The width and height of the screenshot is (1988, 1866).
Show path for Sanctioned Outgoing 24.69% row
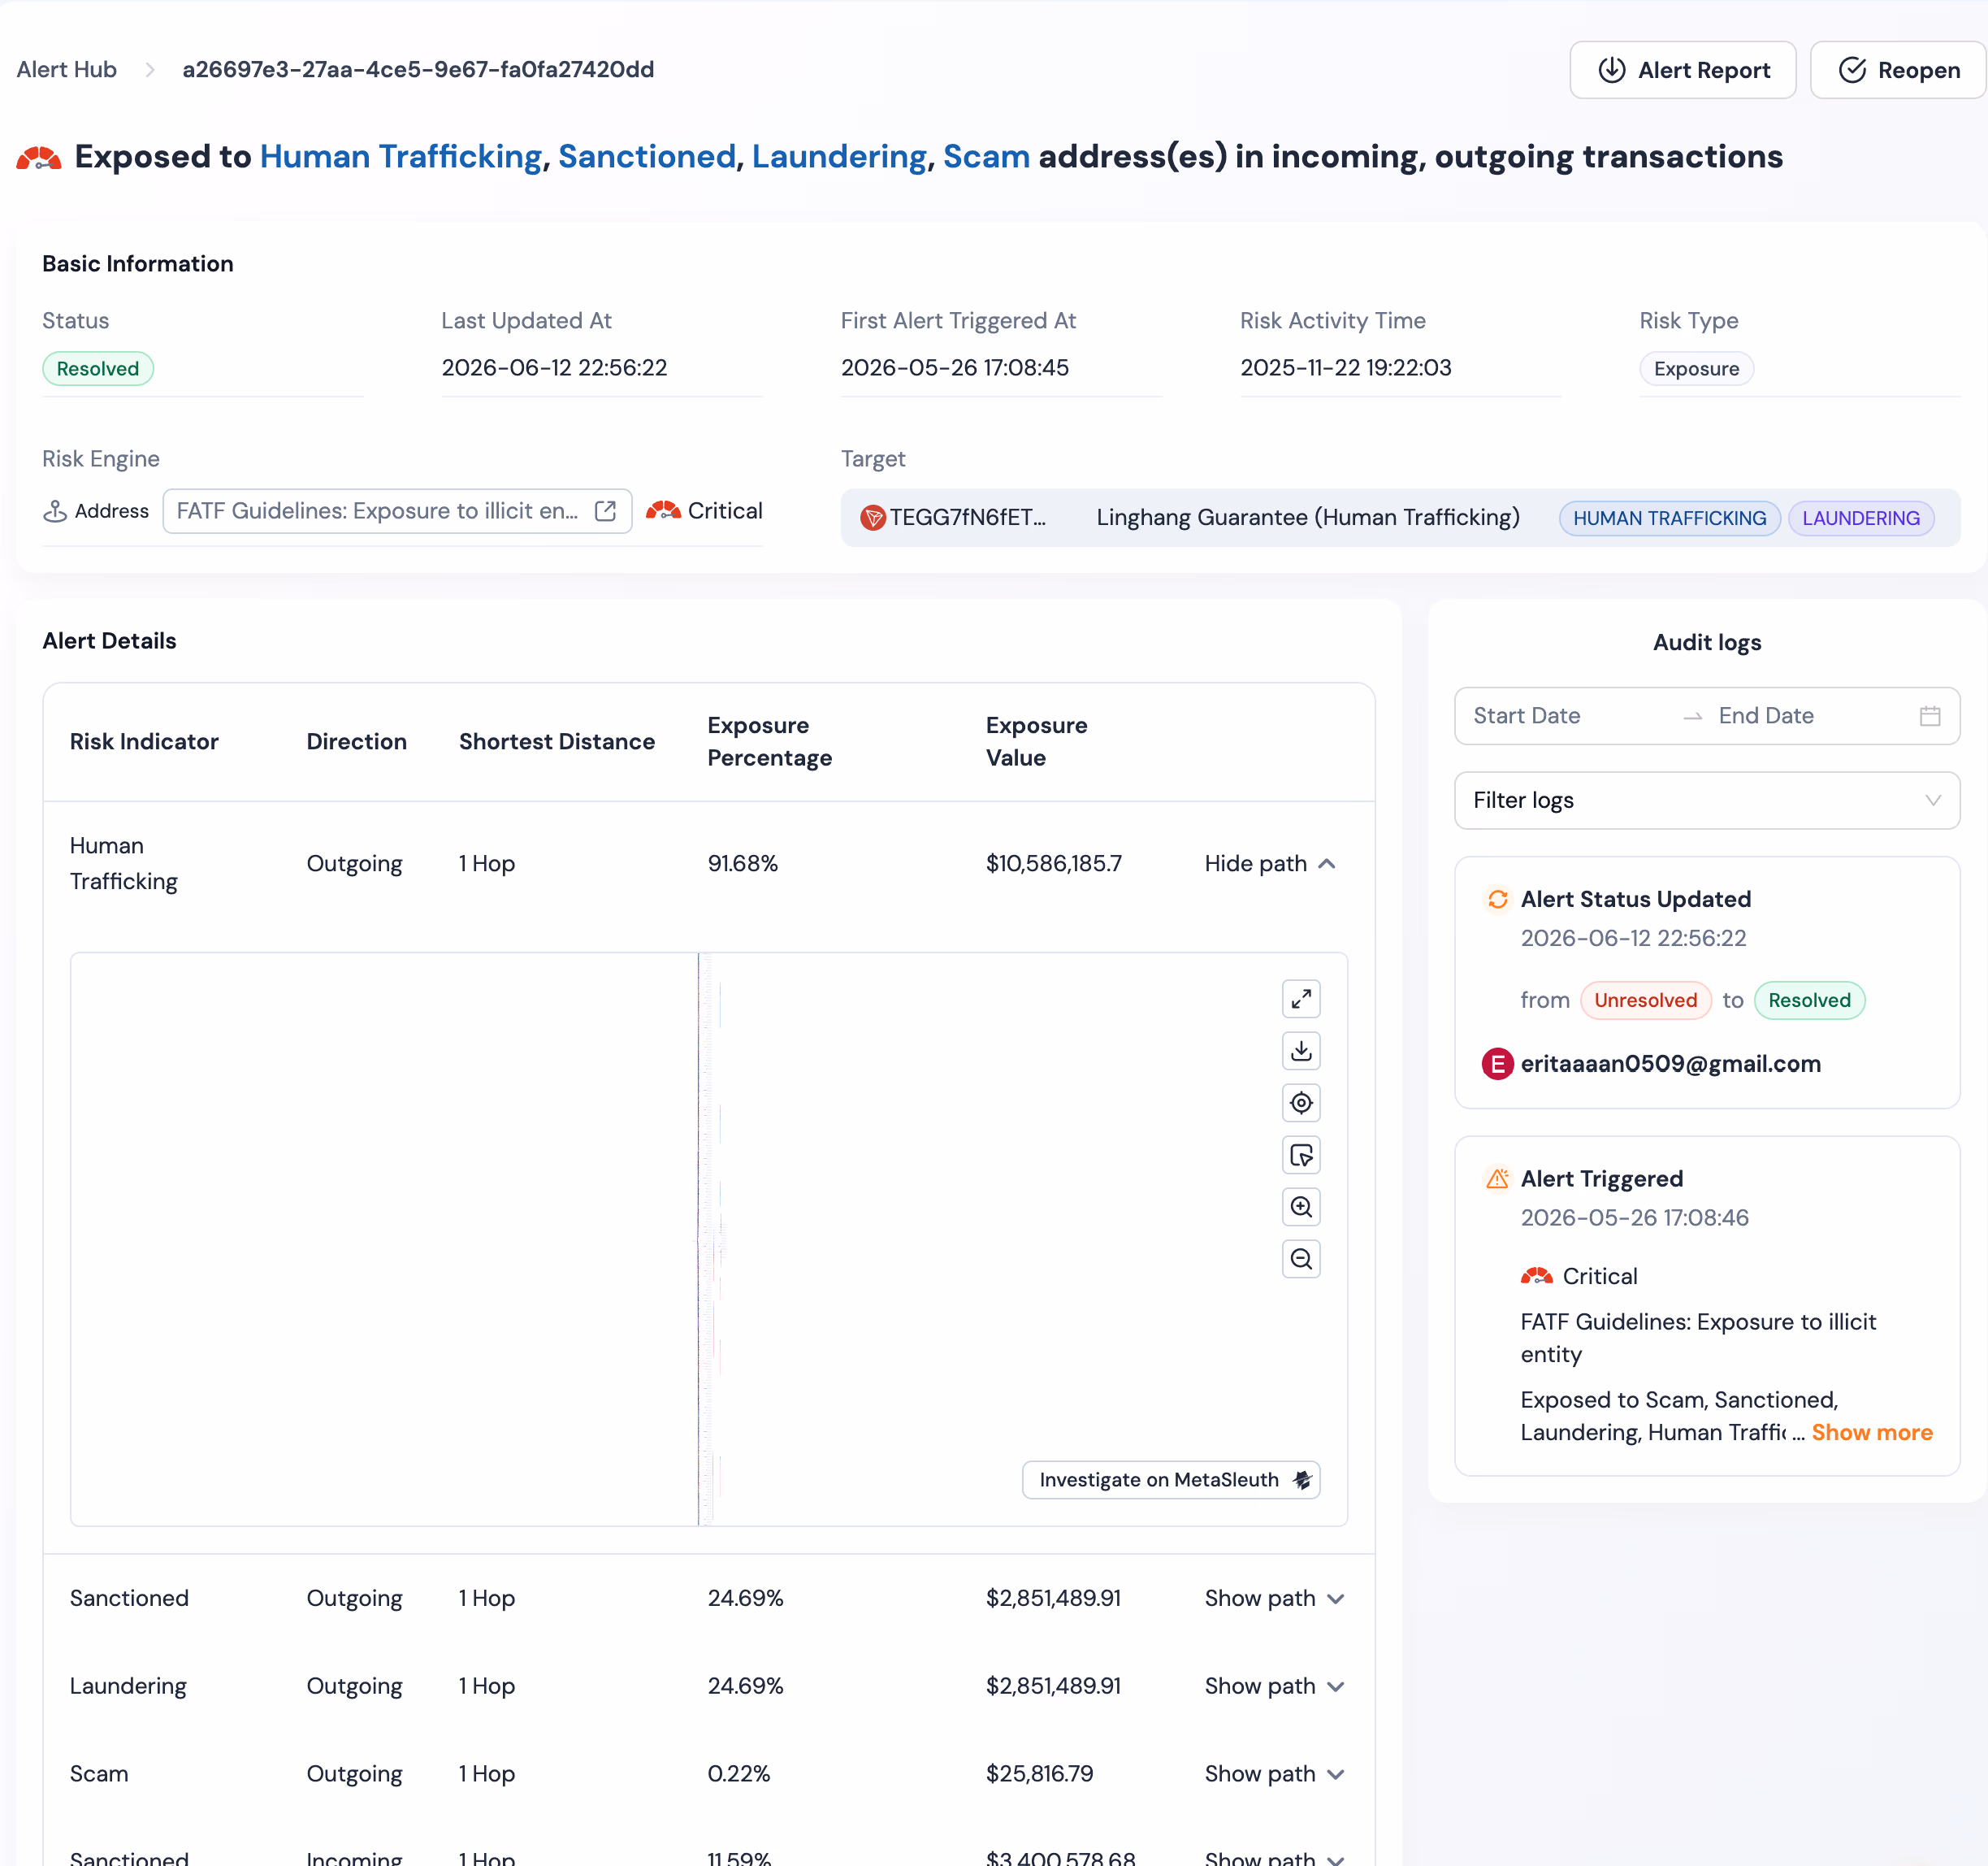(1274, 1598)
